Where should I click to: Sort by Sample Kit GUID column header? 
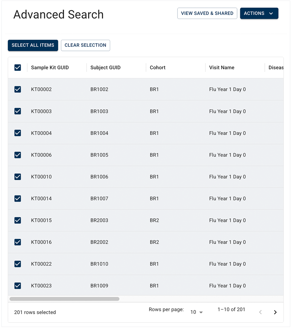[50, 68]
